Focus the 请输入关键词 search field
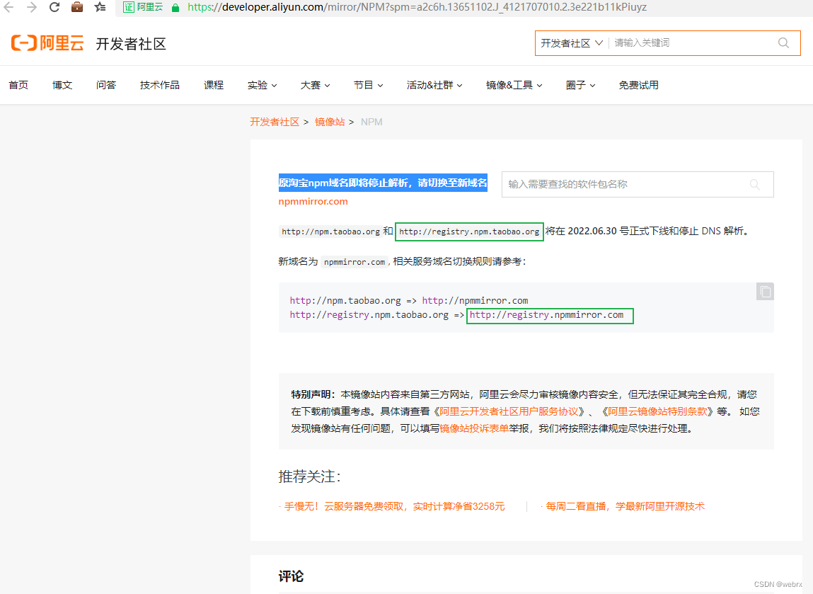Viewport: 813px width, 594px height. 692,43
